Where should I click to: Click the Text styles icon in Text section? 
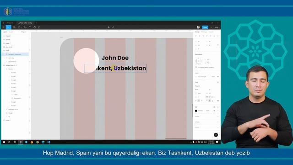pos(218,82)
